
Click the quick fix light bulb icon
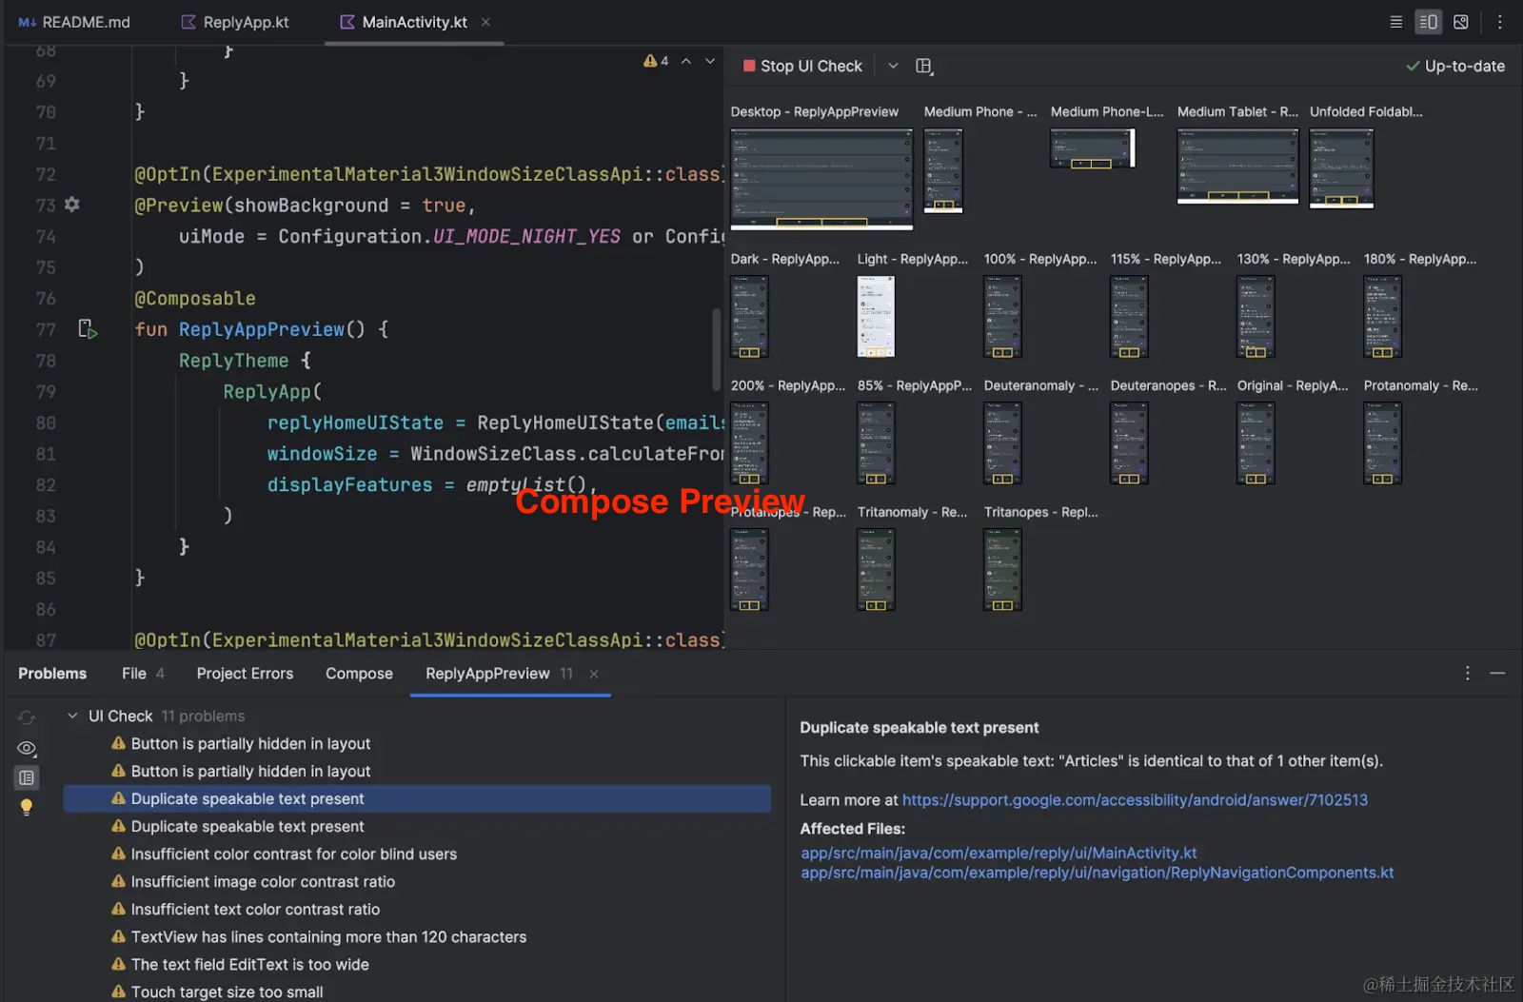coord(27,807)
